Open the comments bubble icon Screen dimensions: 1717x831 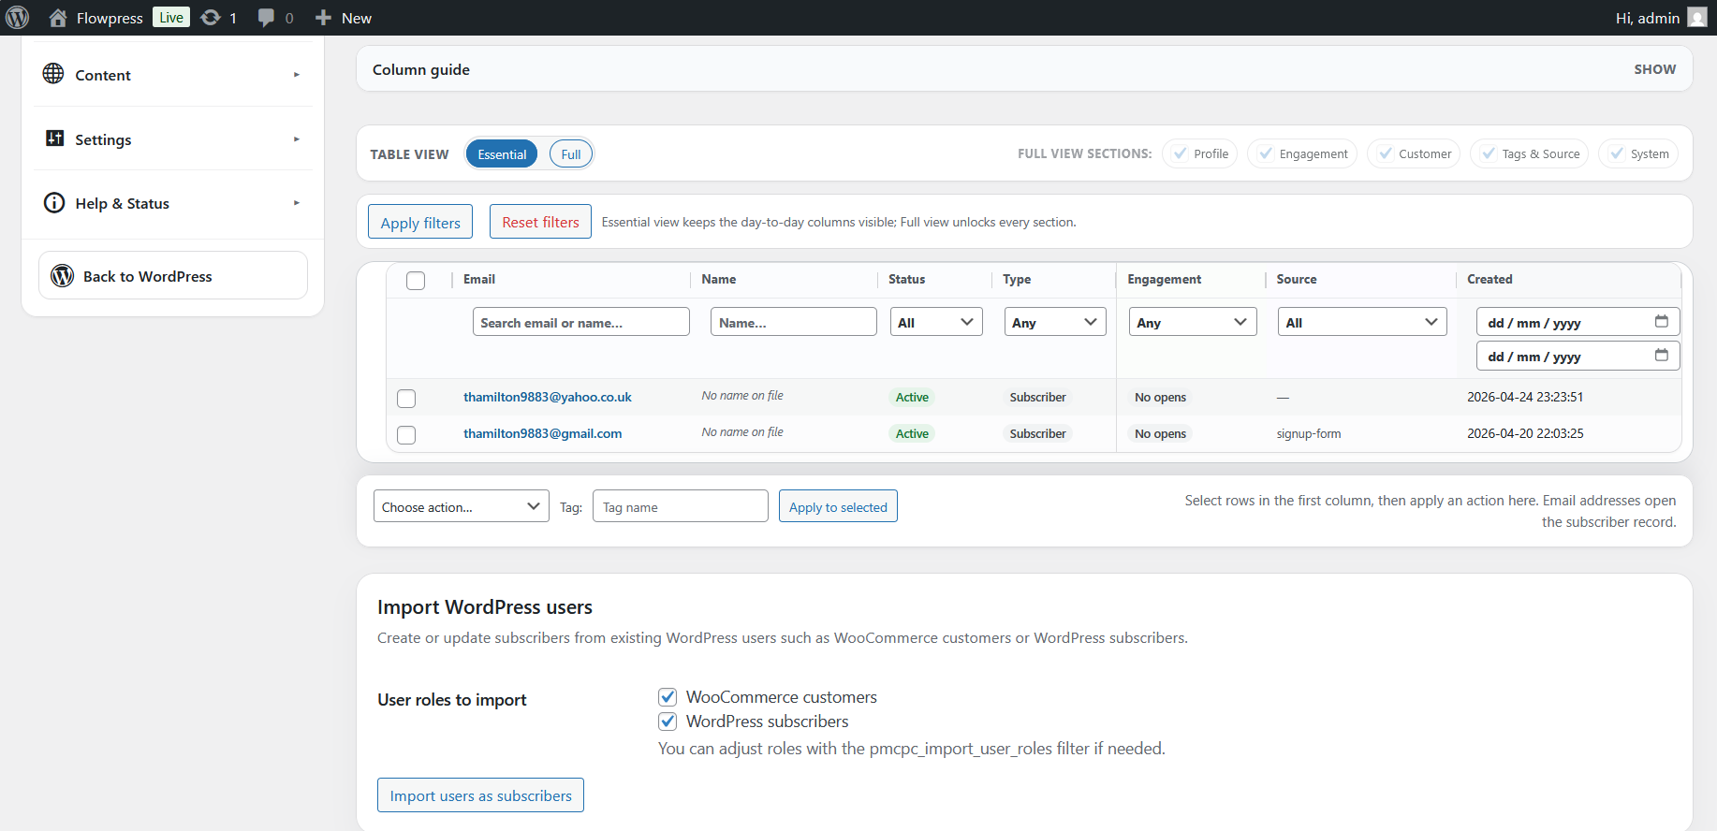267,18
